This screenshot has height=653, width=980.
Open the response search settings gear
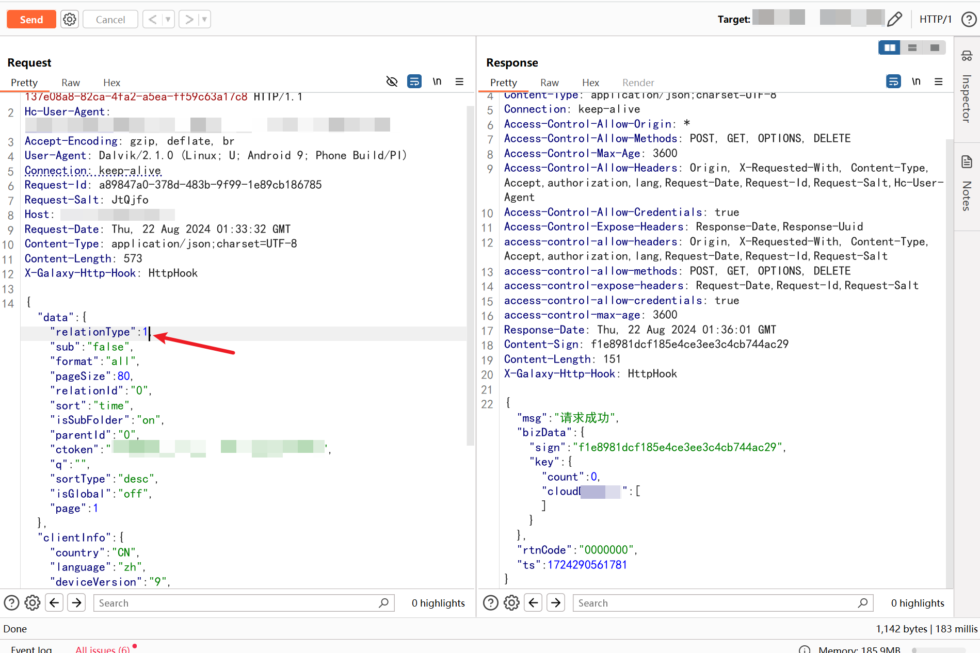point(511,603)
